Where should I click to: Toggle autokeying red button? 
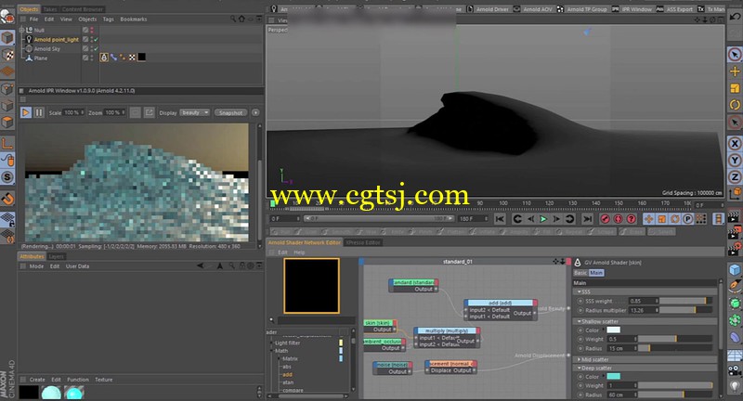click(x=618, y=219)
